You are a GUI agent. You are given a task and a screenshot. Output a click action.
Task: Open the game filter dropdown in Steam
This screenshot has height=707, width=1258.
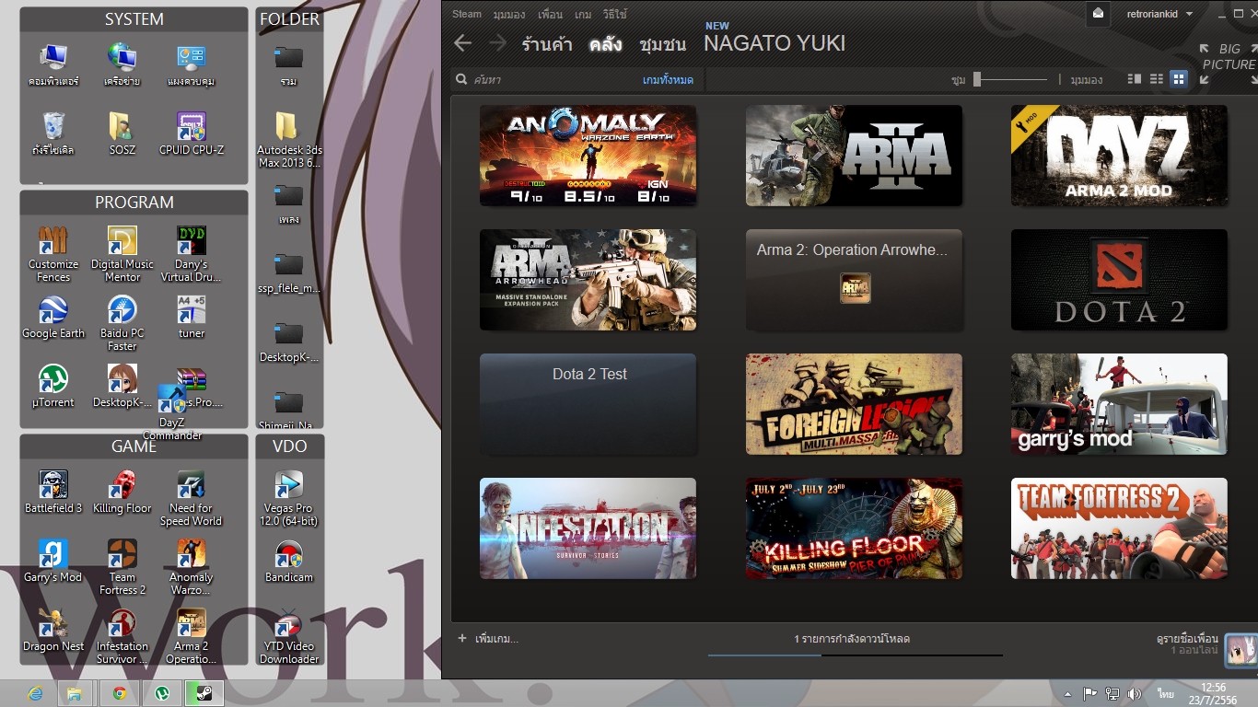tap(668, 80)
